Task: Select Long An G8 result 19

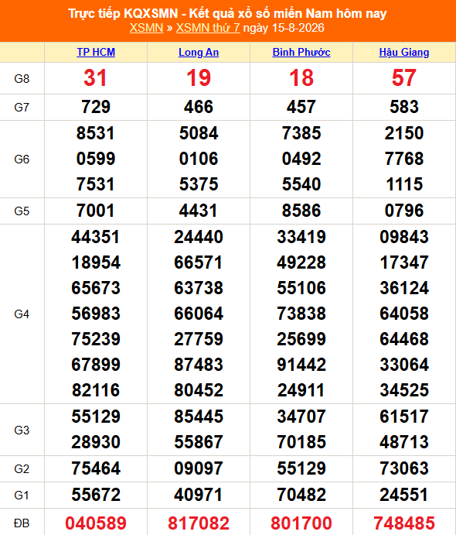Action: click(x=199, y=77)
